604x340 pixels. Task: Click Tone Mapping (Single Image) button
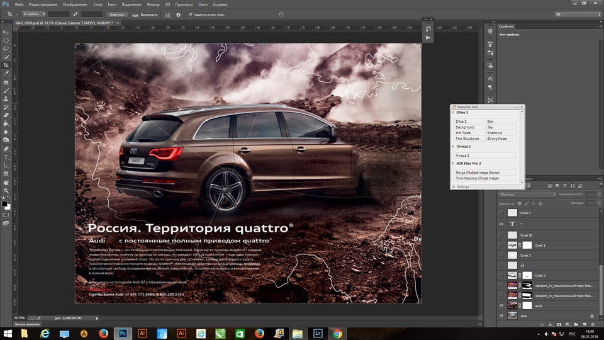coord(485,178)
